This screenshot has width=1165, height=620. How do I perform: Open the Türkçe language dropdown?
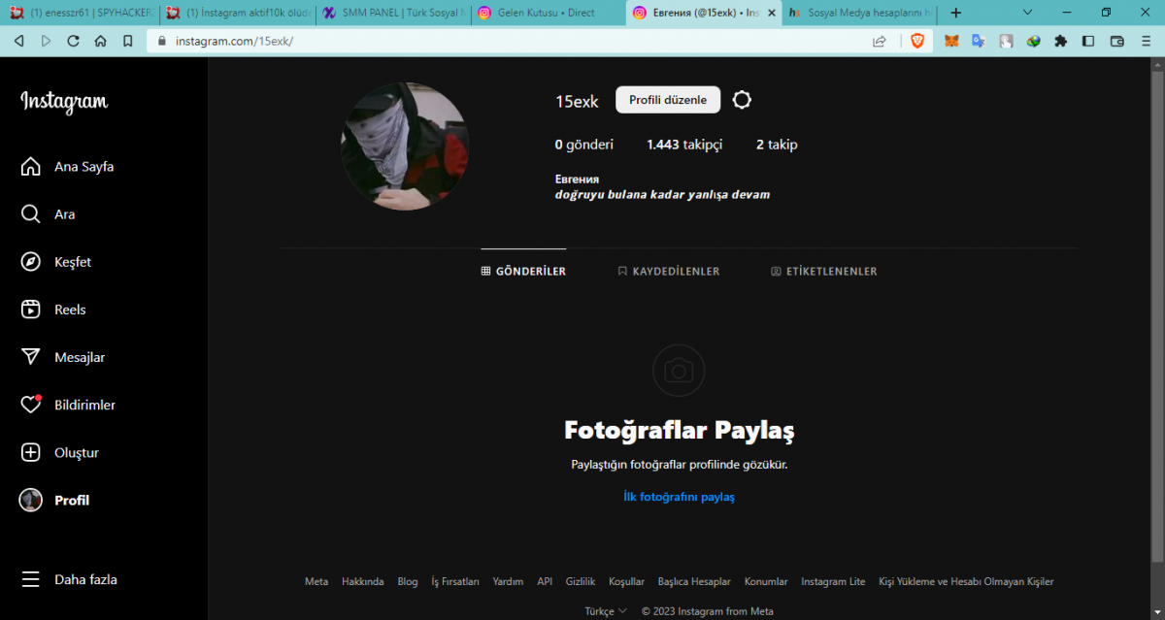click(606, 611)
